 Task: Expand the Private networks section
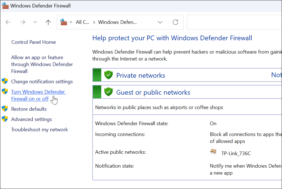pyautogui.click(x=141, y=75)
